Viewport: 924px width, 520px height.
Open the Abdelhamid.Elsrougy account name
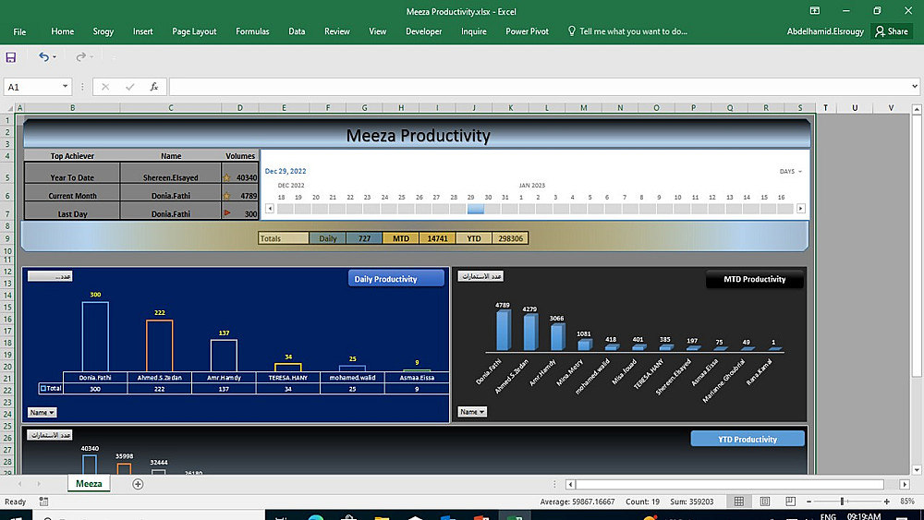tap(825, 31)
